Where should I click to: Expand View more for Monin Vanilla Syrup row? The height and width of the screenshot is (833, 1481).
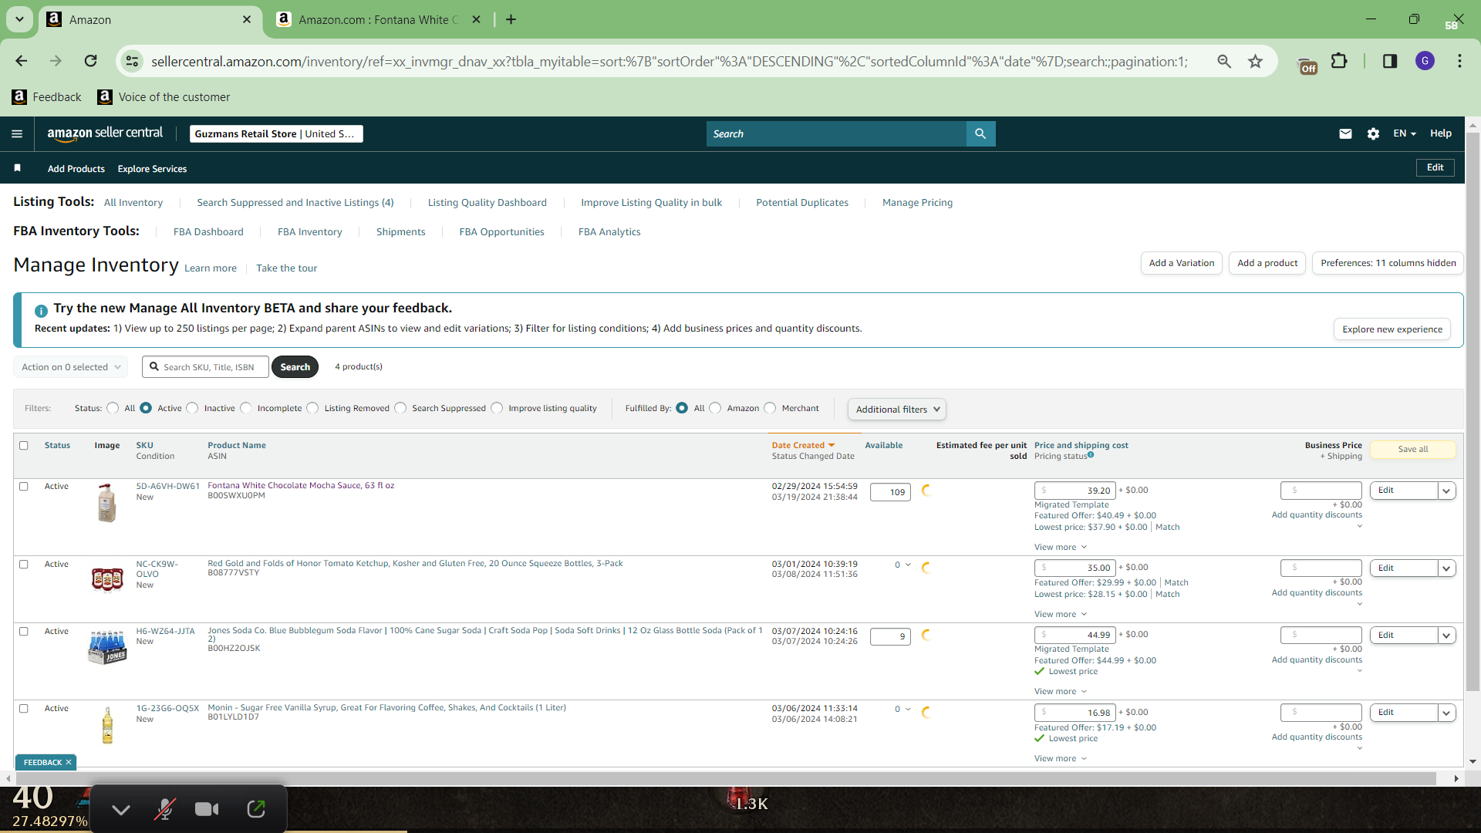(1061, 758)
